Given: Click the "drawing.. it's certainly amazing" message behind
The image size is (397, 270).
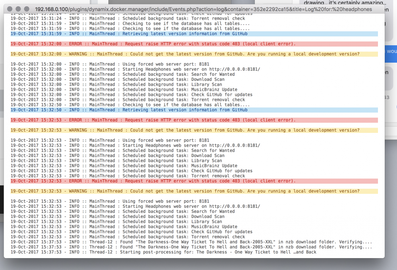Looking at the screenshot, I should 345,2.
